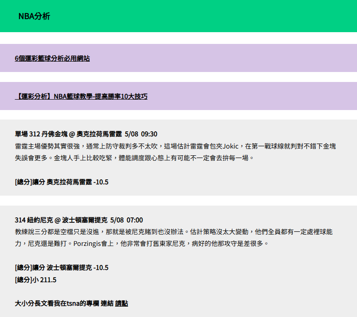Follow the 請點 link to tsna column

(122, 303)
